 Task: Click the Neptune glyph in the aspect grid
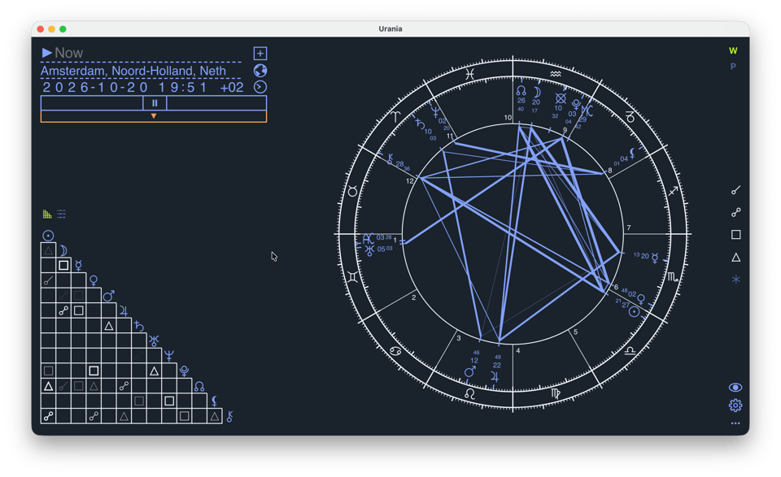(169, 356)
